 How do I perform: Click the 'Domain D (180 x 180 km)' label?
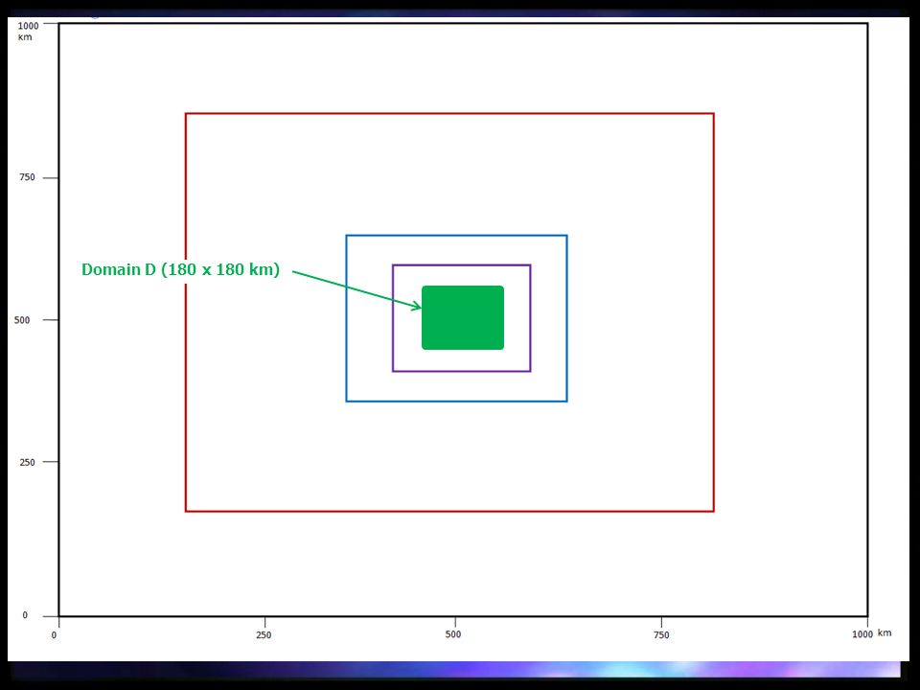tap(181, 269)
